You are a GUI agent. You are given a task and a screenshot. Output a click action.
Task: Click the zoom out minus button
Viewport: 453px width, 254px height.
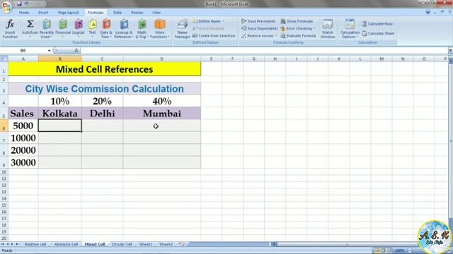click(x=410, y=250)
